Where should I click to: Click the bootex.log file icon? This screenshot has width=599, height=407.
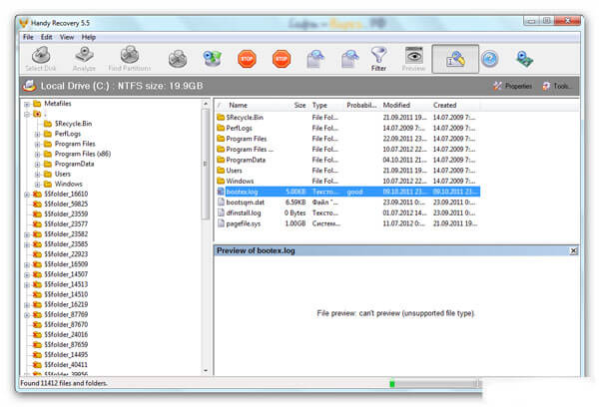click(x=221, y=192)
